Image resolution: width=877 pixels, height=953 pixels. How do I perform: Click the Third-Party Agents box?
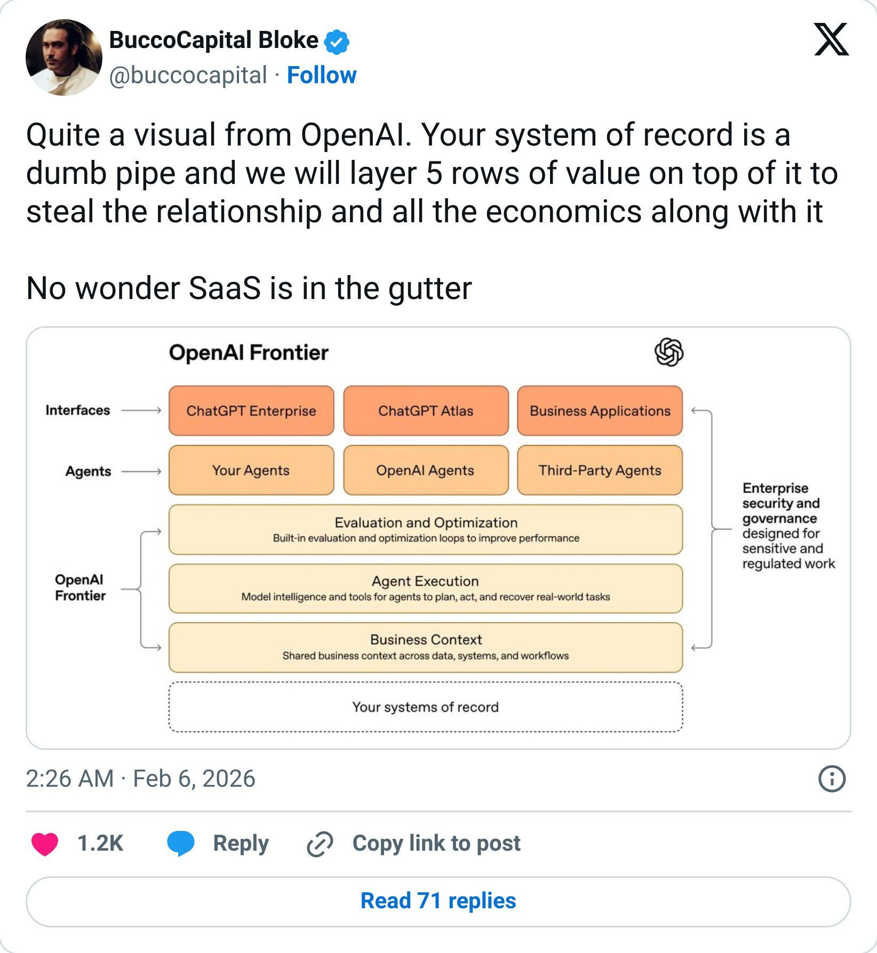pyautogui.click(x=600, y=470)
